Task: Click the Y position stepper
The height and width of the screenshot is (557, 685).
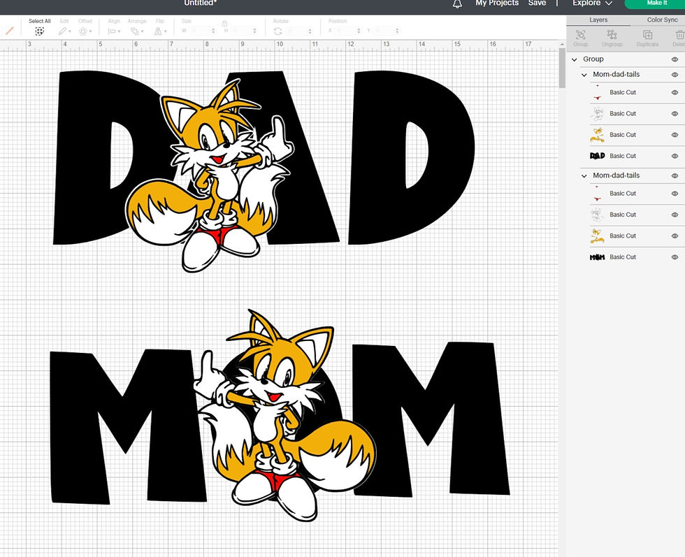Action: [397, 31]
